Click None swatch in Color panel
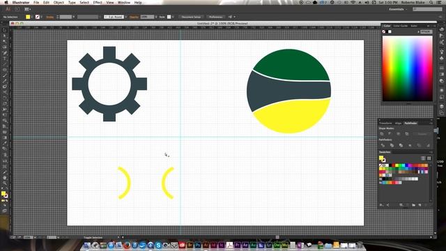The width and height of the screenshot is (446, 251). [384, 31]
